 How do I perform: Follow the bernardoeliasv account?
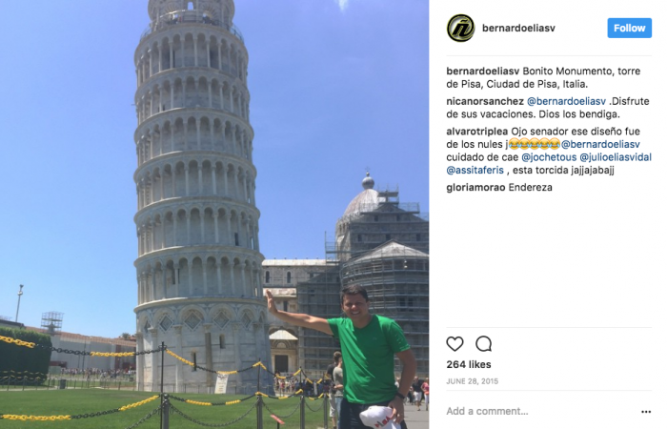[629, 28]
